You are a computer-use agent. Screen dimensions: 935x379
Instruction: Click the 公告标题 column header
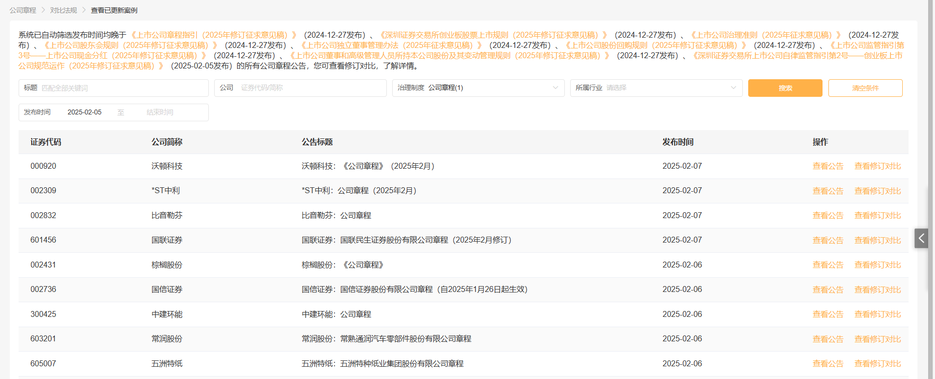(317, 142)
